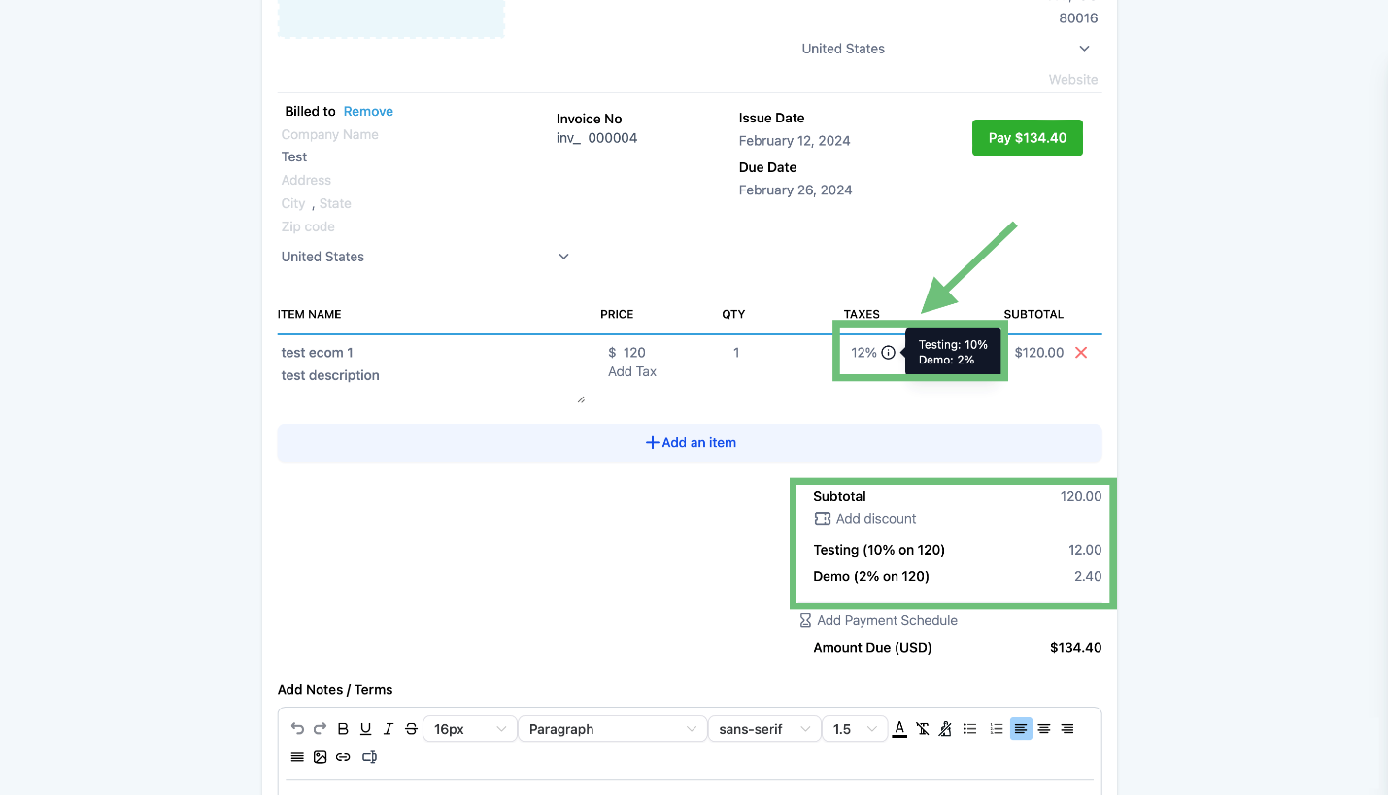Align text center in notes

click(1044, 729)
